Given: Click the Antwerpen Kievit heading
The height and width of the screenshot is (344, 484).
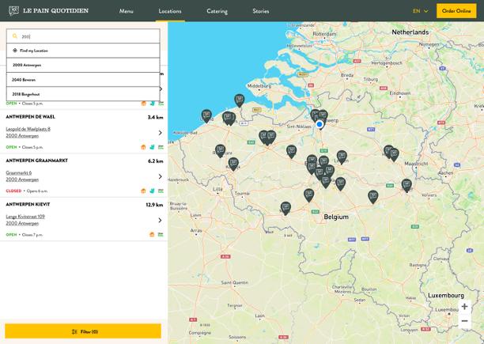Looking at the screenshot, I should [x=28, y=205].
